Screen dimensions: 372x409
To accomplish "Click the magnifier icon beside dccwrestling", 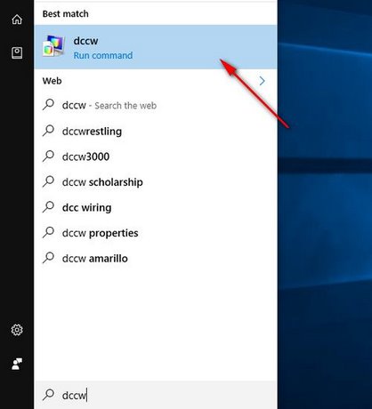I will click(x=48, y=131).
